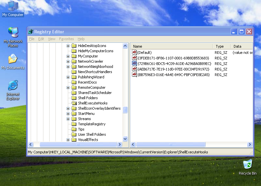Image resolution: width=261 pixels, height=186 pixels.
Task: Click the values pane scroll right arrow
Action: pos(250,144)
